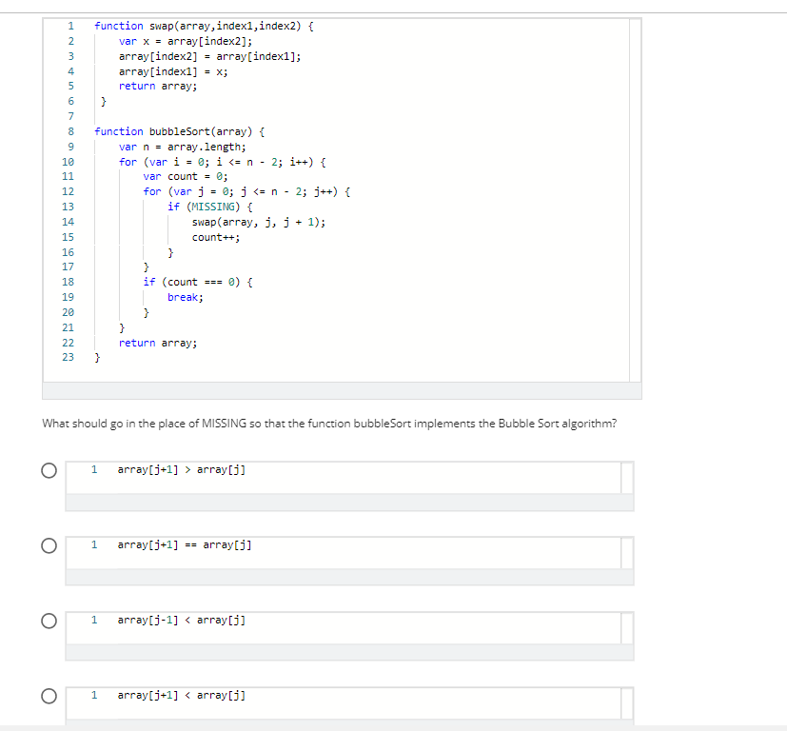The width and height of the screenshot is (787, 731).
Task: Select the radio for "array[j+1] == array[j]"
Action: pos(49,544)
